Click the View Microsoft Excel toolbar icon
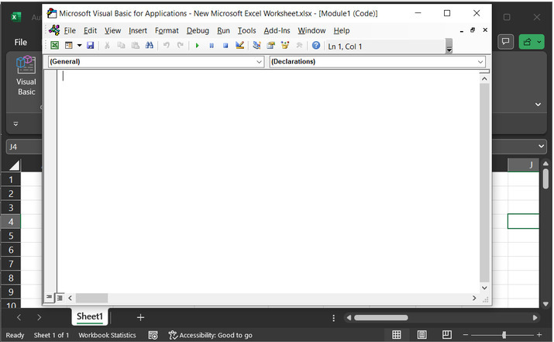Screen dimensions: 554x342 point(55,45)
